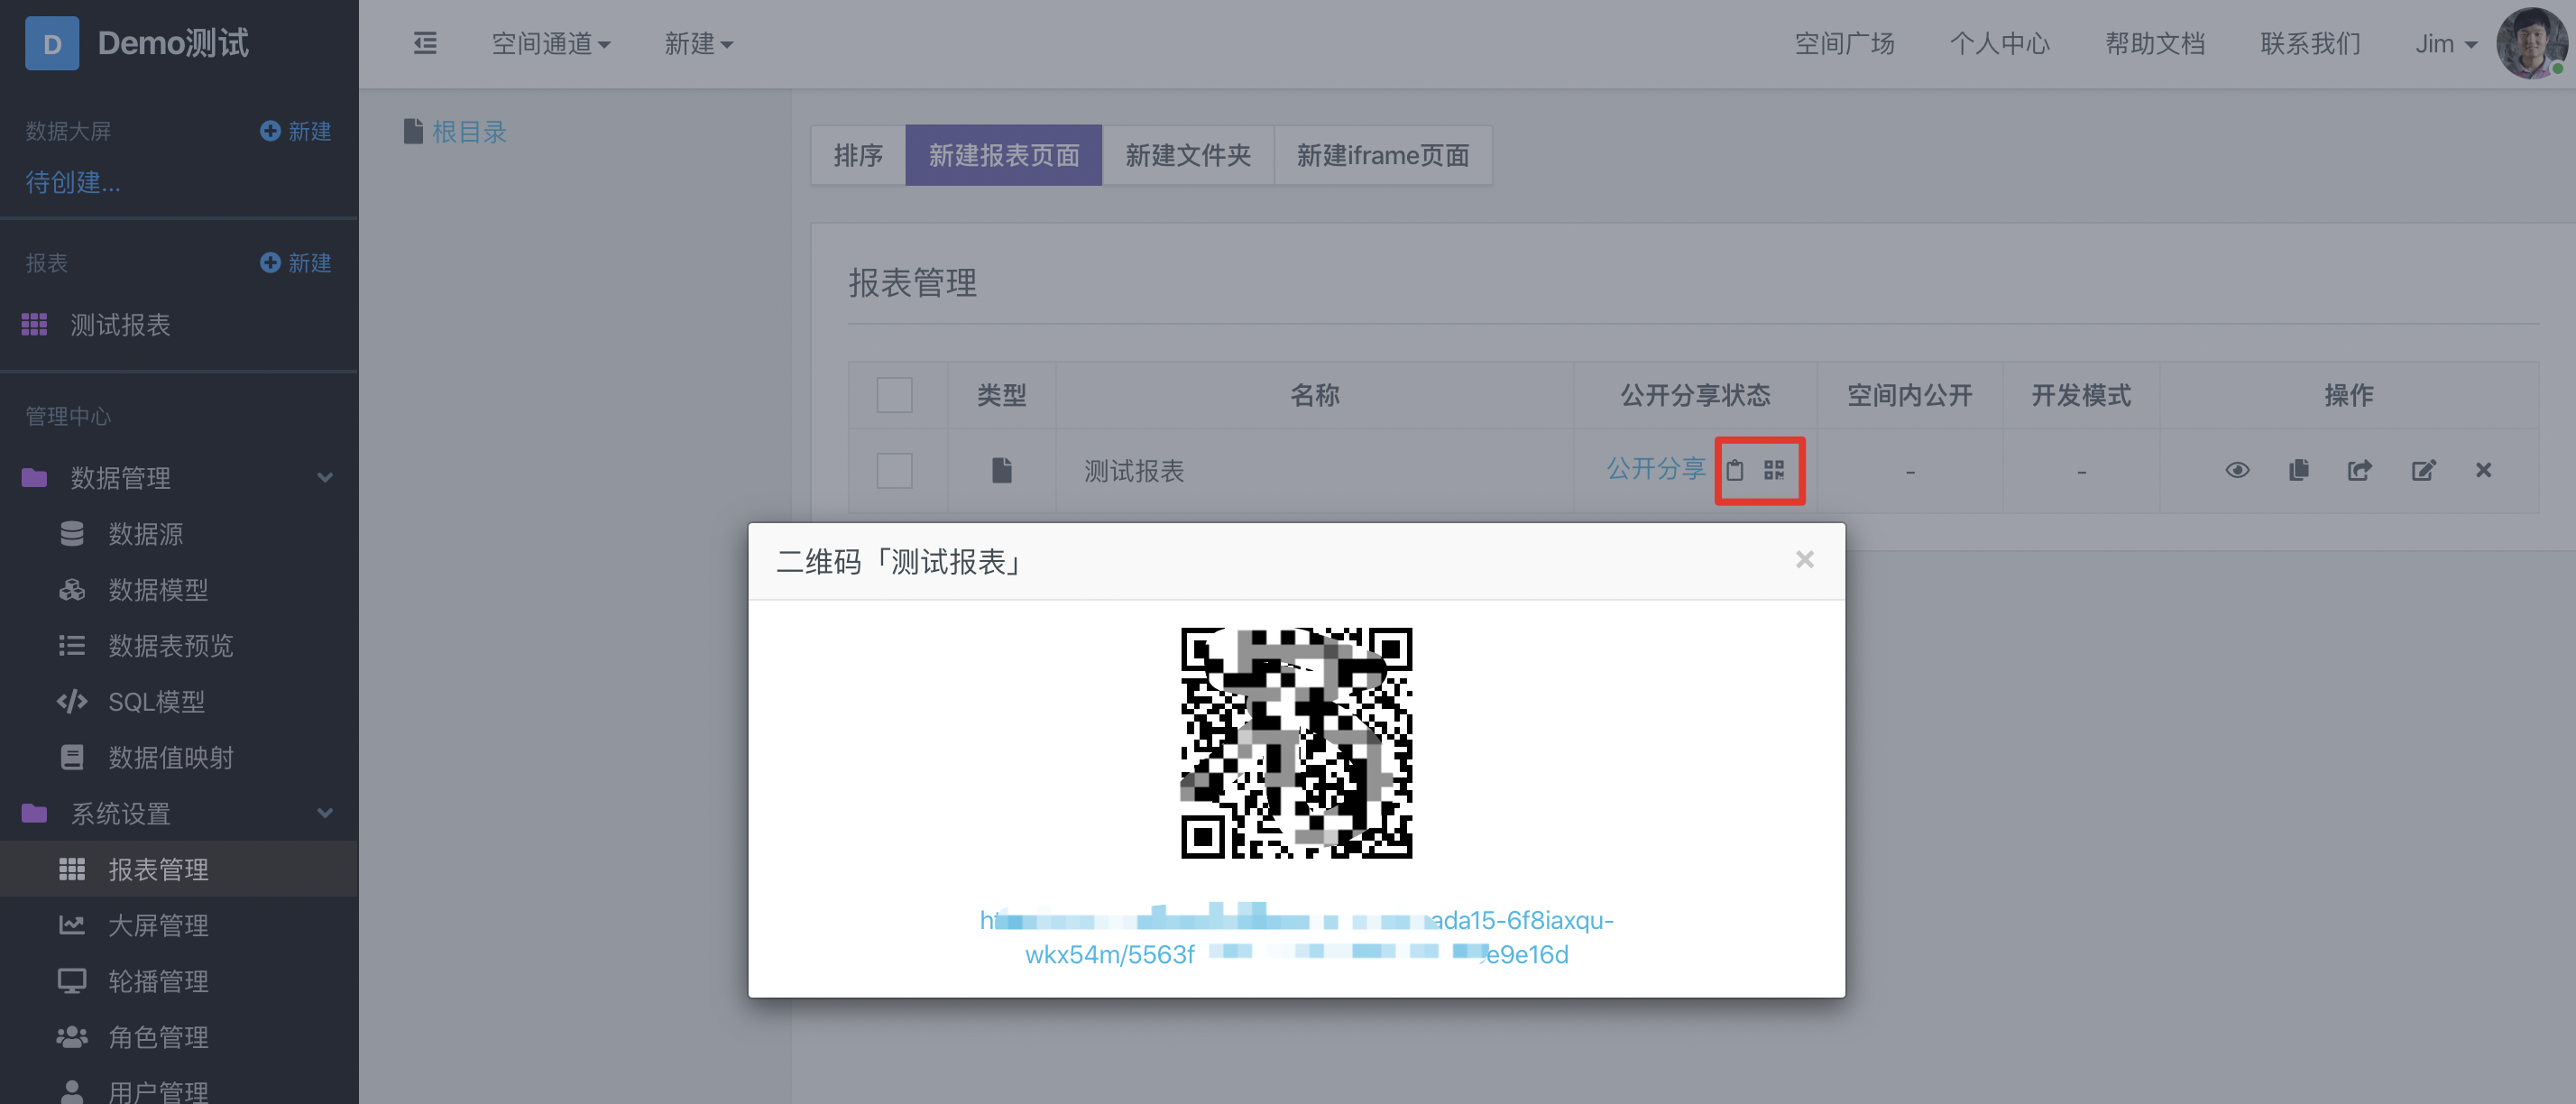The height and width of the screenshot is (1104, 2576).
Task: Close the 二维码 dialog
Action: pos(1804,559)
